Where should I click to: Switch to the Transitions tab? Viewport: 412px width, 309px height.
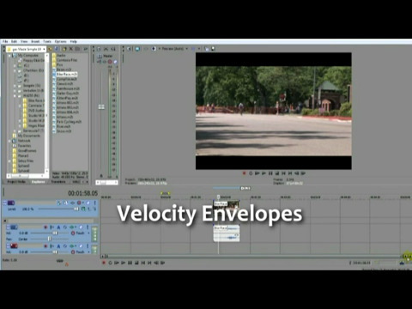[x=58, y=182]
